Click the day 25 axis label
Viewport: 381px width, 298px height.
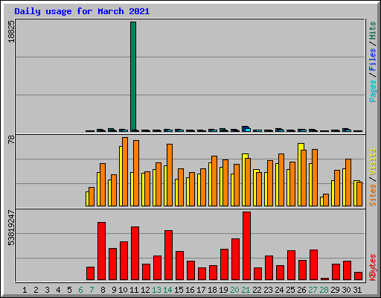(290, 290)
